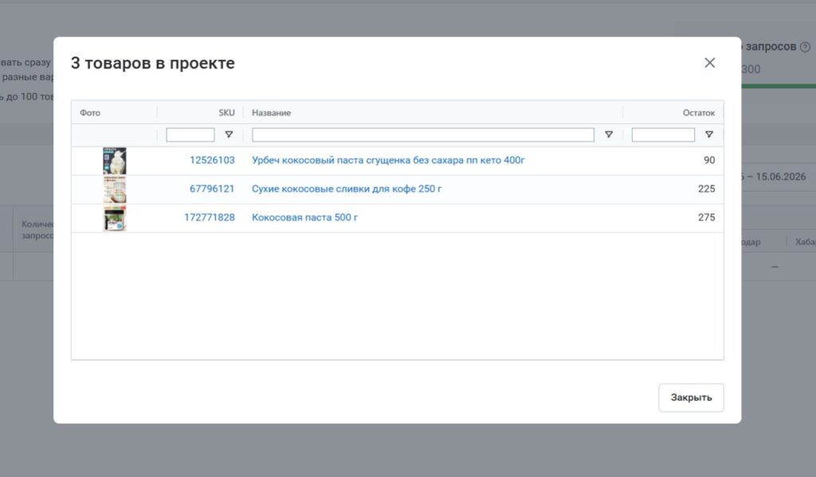
Task: Click the Урбеч кокосовый product photo thumbnail
Action: [115, 161]
